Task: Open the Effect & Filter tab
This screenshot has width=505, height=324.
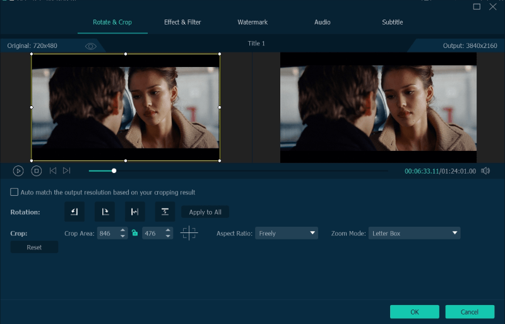Action: 182,22
